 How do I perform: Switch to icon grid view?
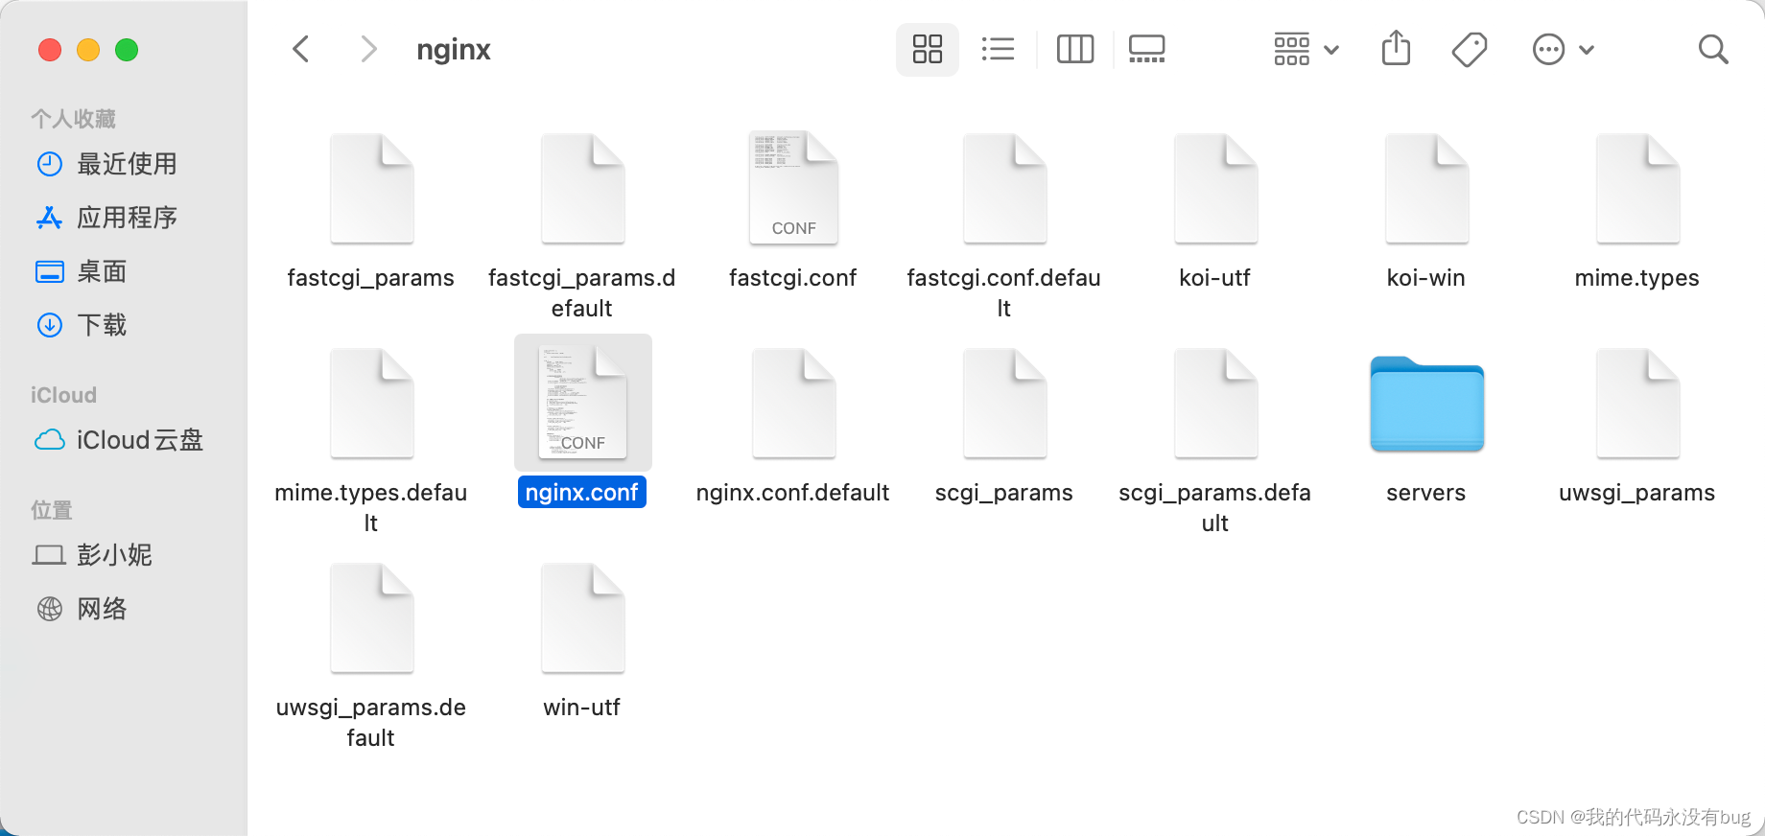pyautogui.click(x=928, y=49)
